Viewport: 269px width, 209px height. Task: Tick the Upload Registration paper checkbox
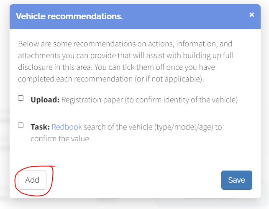(21, 98)
